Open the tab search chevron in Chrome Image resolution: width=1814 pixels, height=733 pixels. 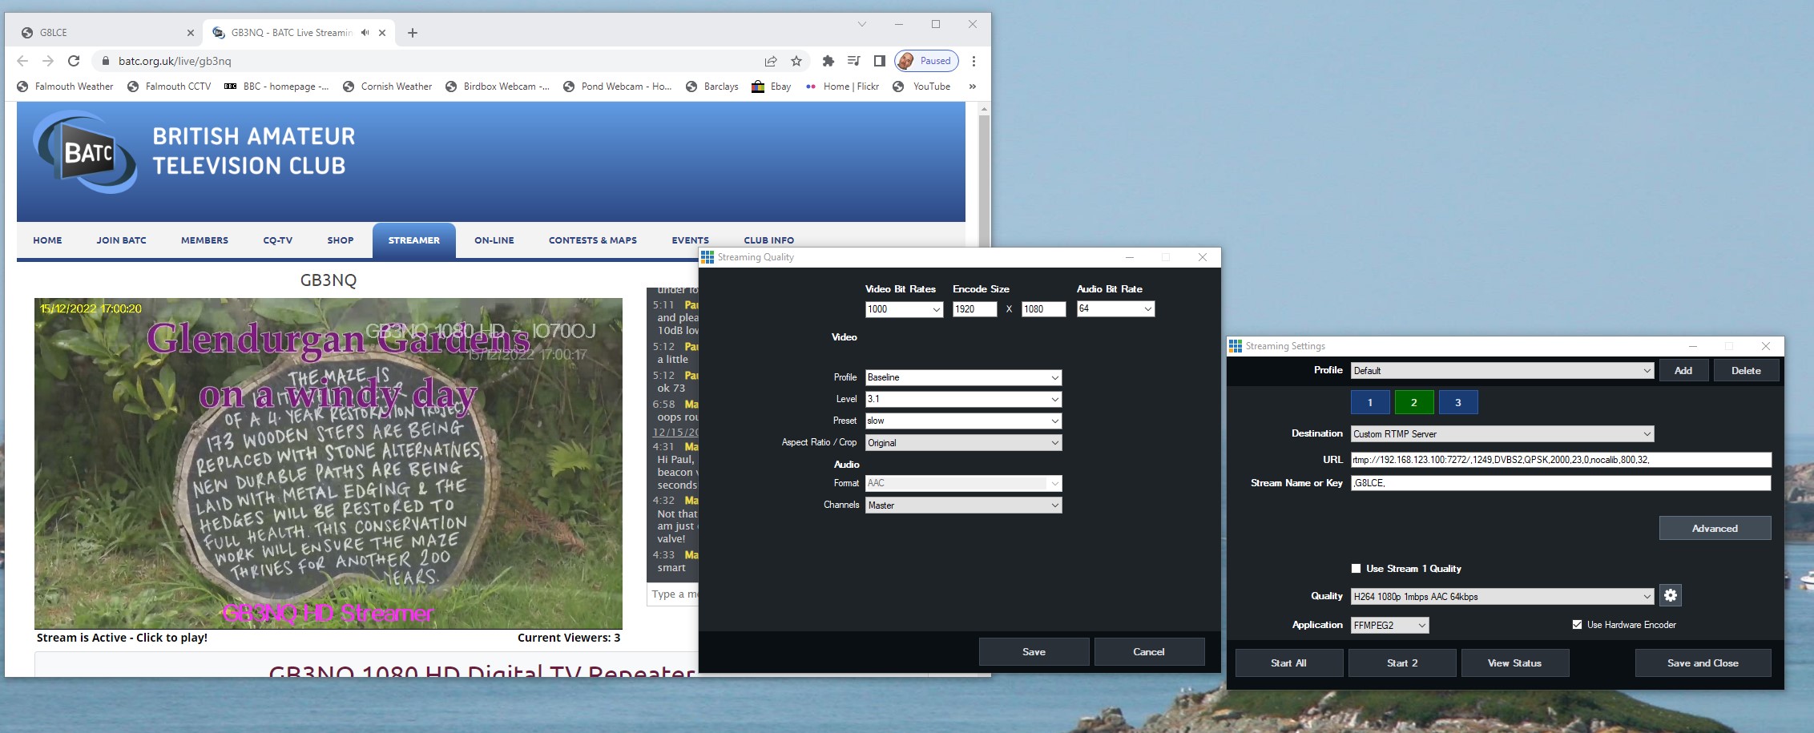click(x=862, y=24)
